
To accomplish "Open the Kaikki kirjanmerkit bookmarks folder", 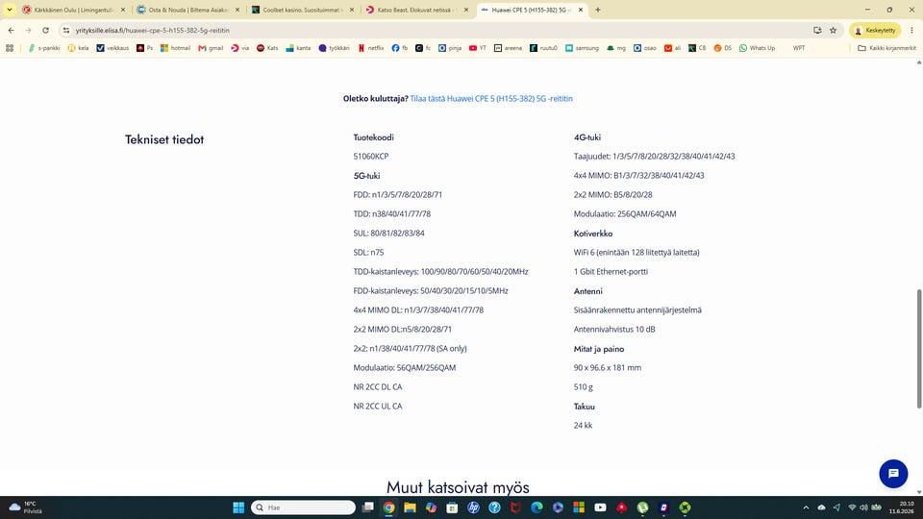I will (x=886, y=48).
